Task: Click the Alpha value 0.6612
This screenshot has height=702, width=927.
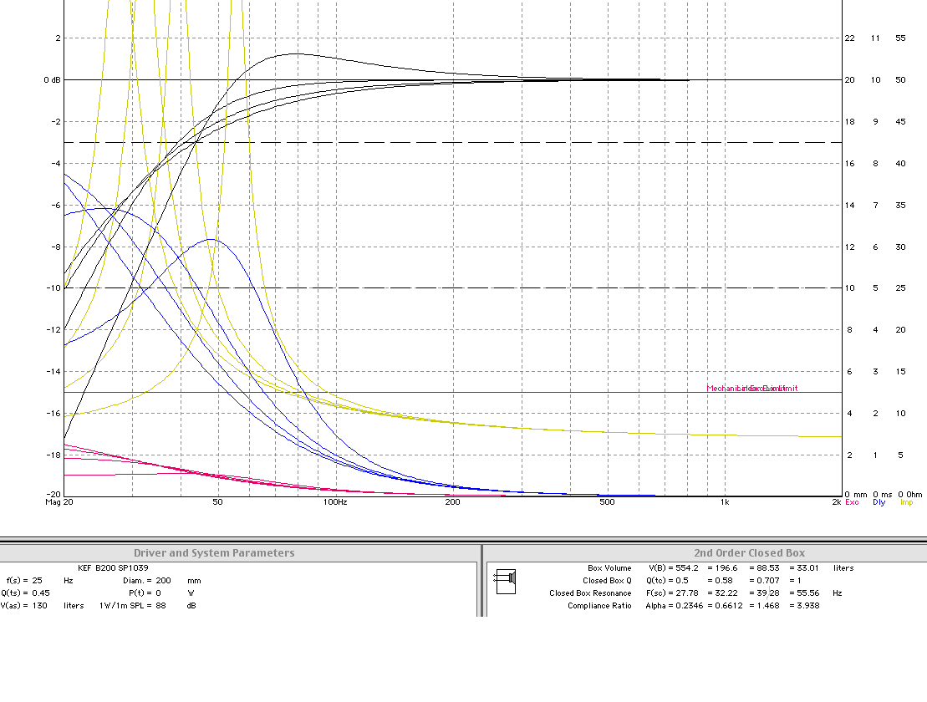Action: (729, 605)
